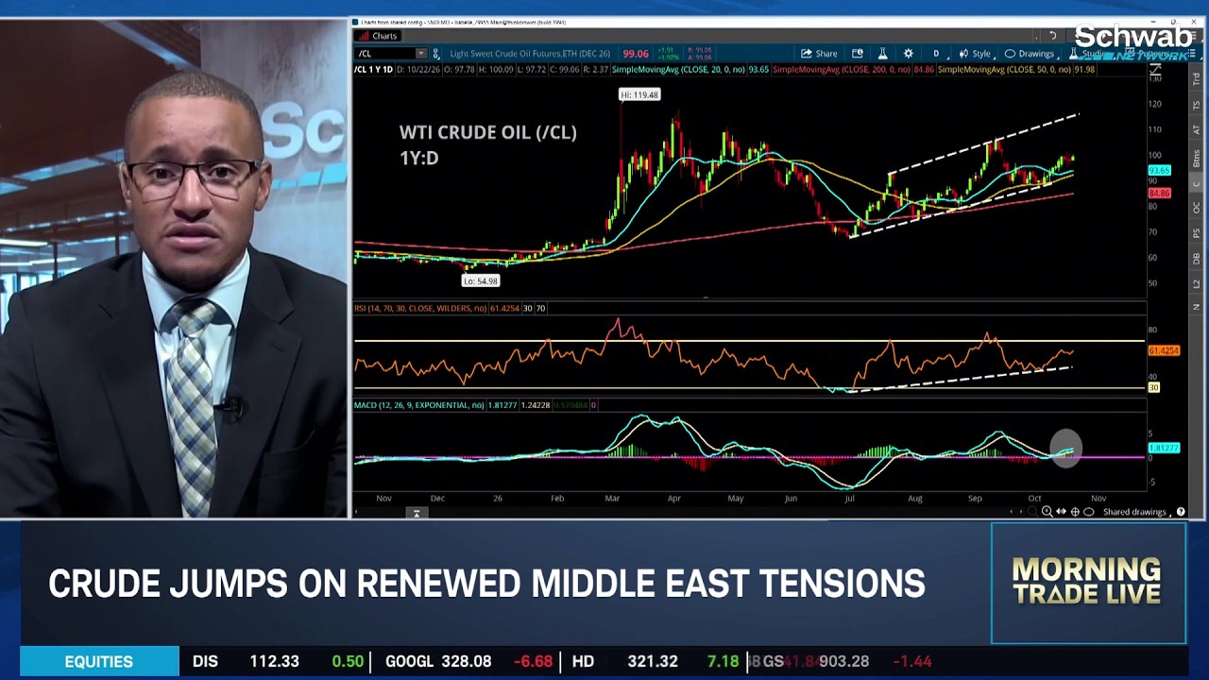Click the RSI study header label
This screenshot has height=680, width=1209.
(x=422, y=308)
